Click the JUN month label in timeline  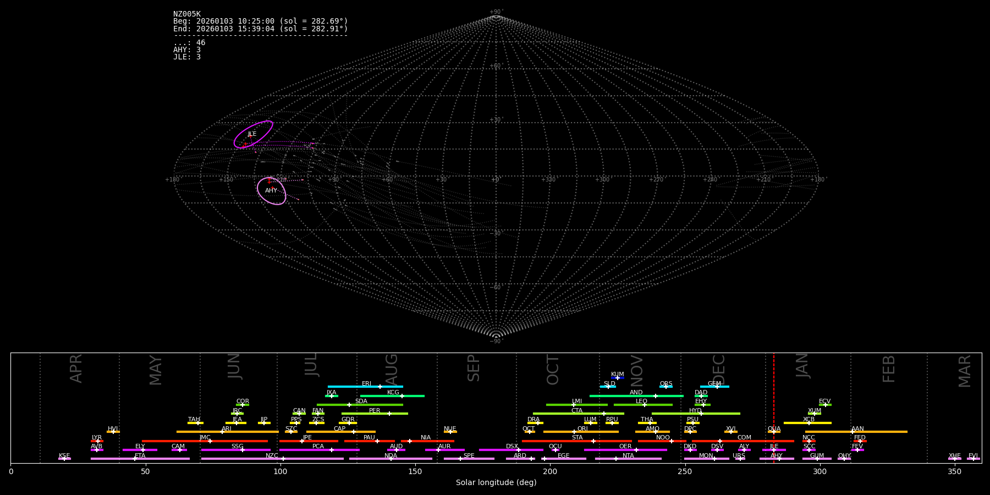234,366
